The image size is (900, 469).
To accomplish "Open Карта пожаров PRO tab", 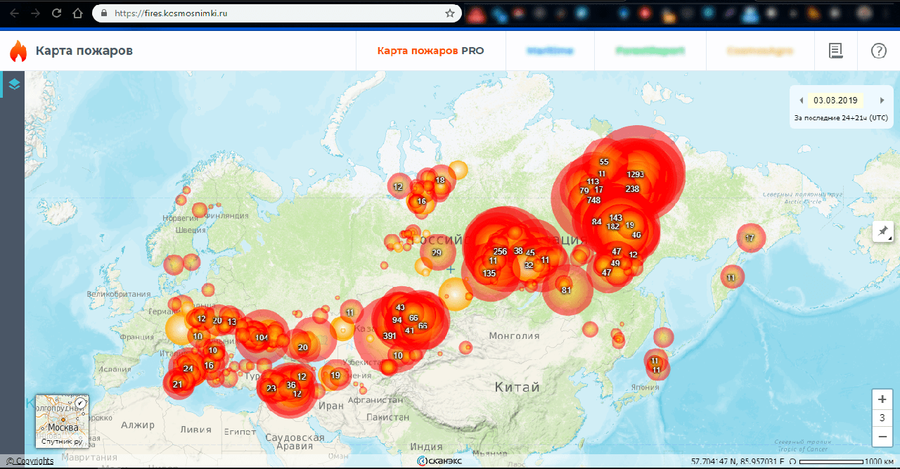I will pyautogui.click(x=430, y=51).
